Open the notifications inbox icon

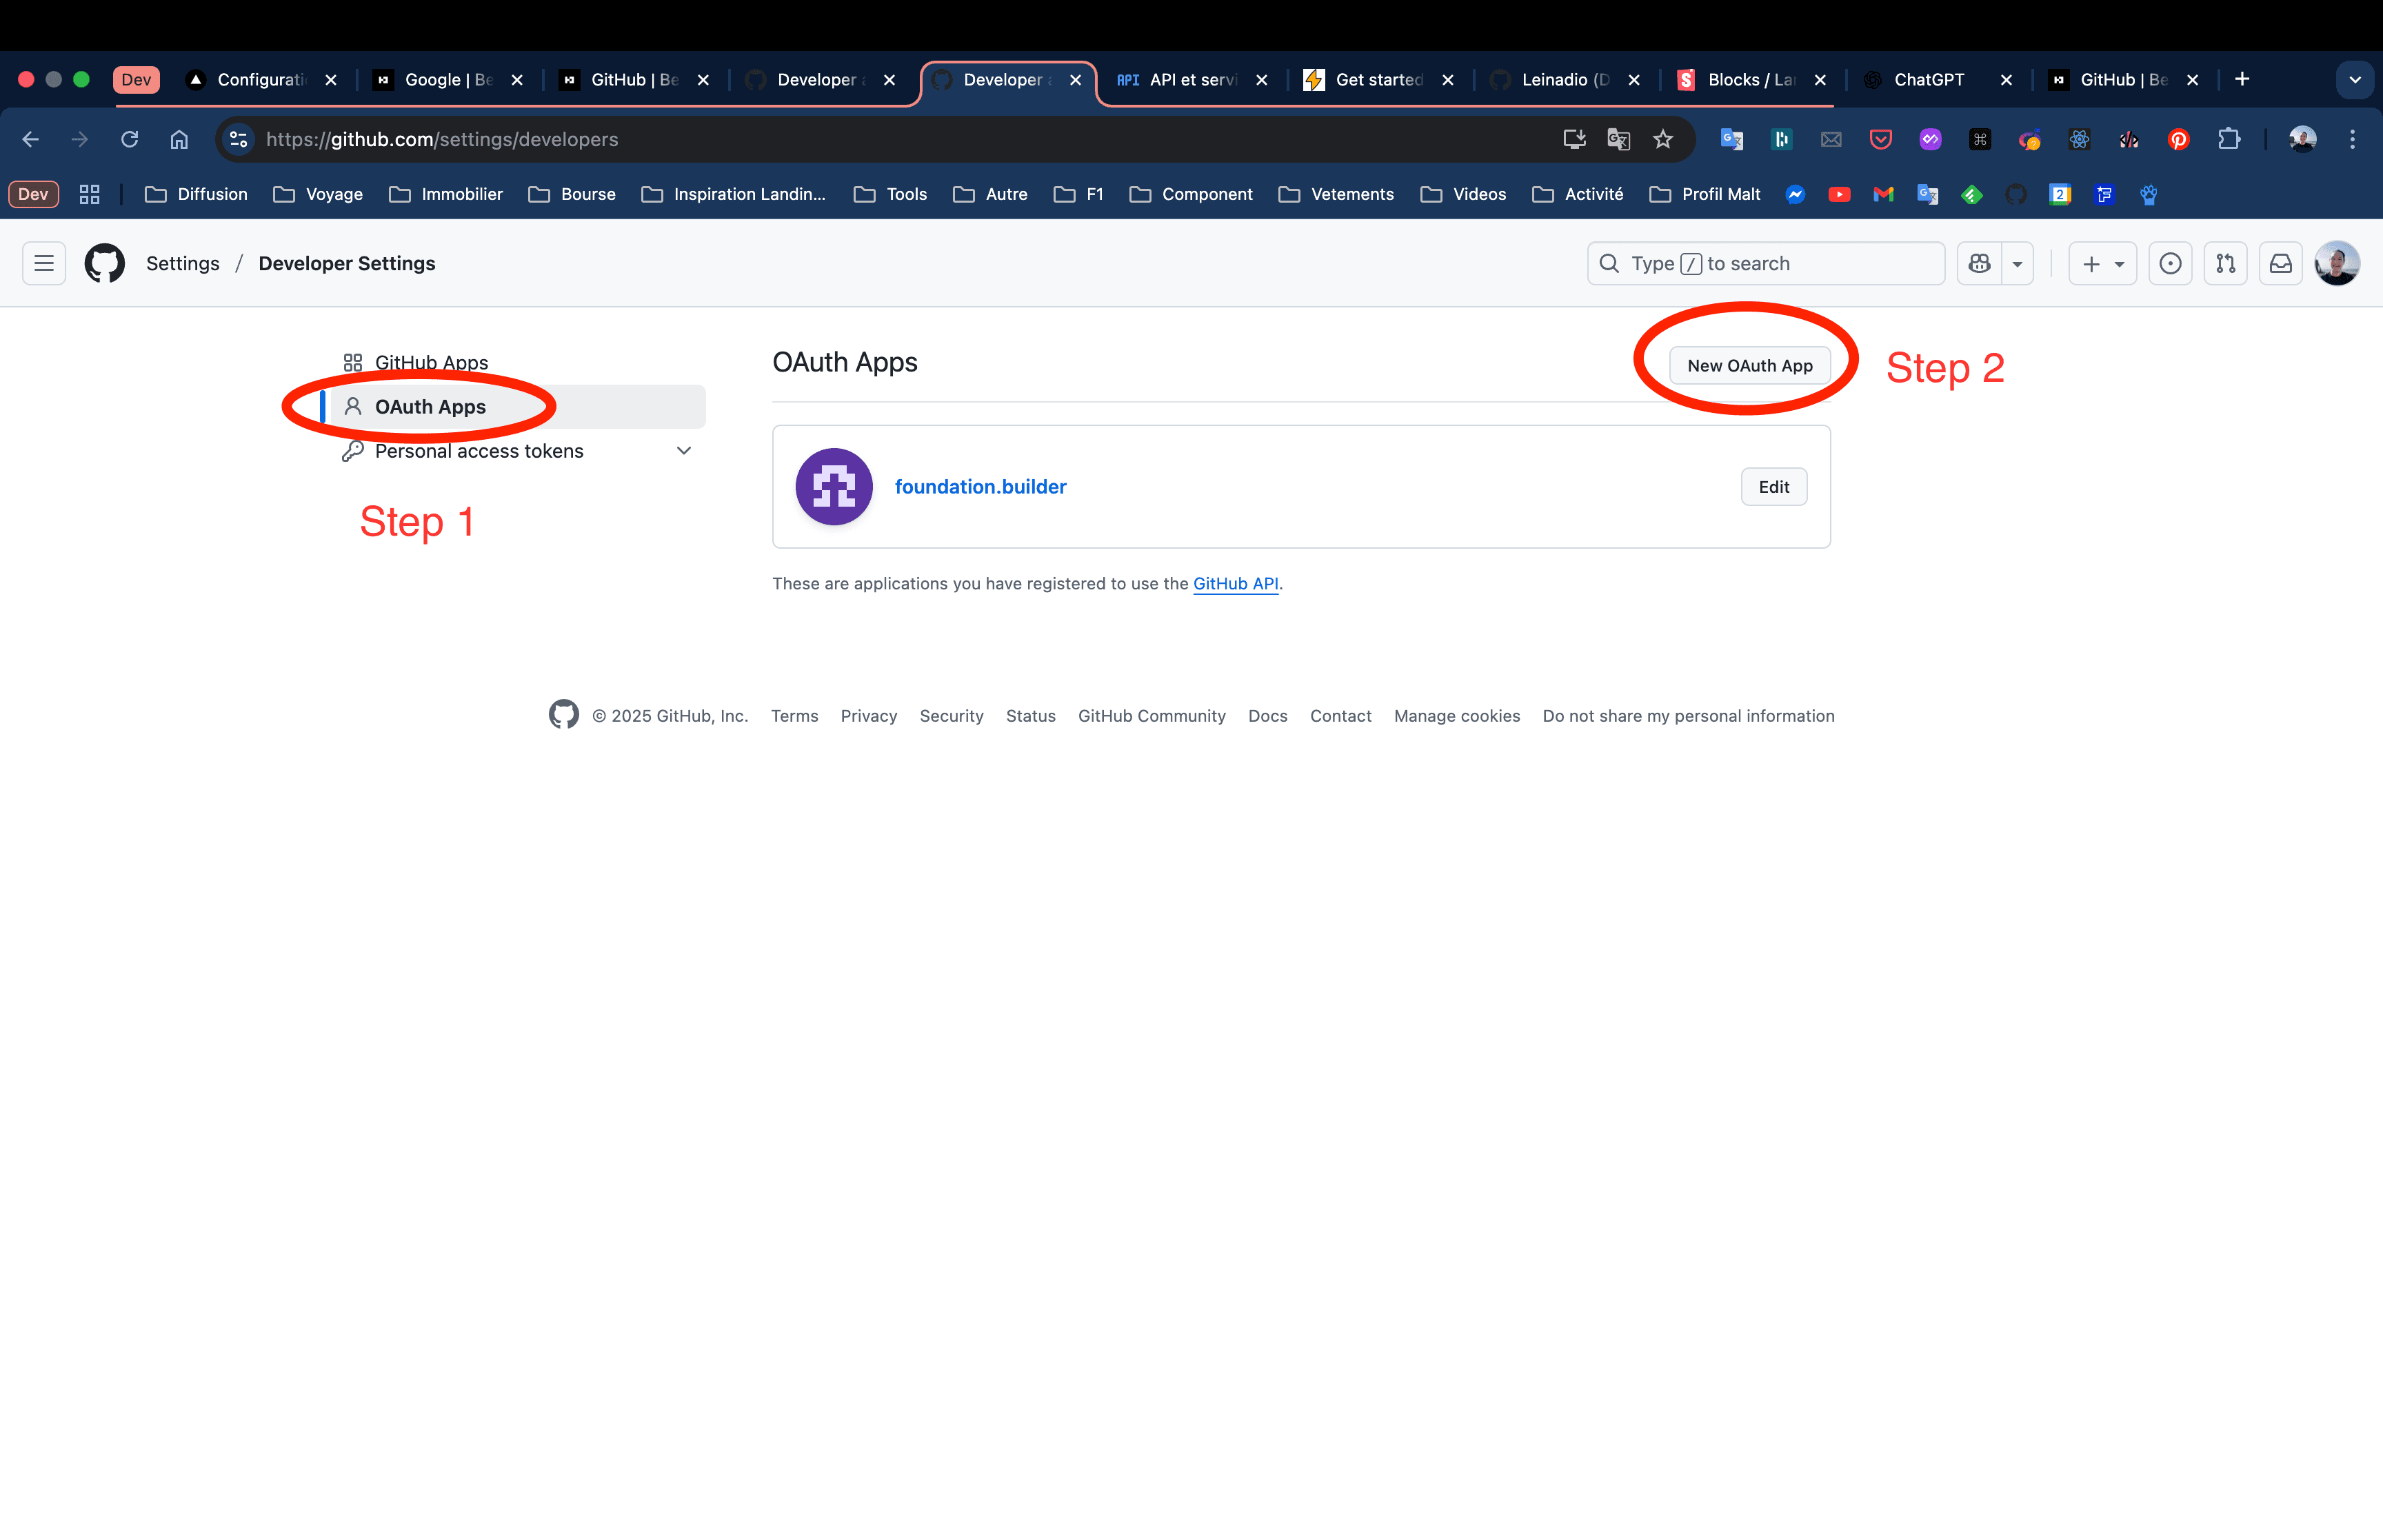point(2280,263)
